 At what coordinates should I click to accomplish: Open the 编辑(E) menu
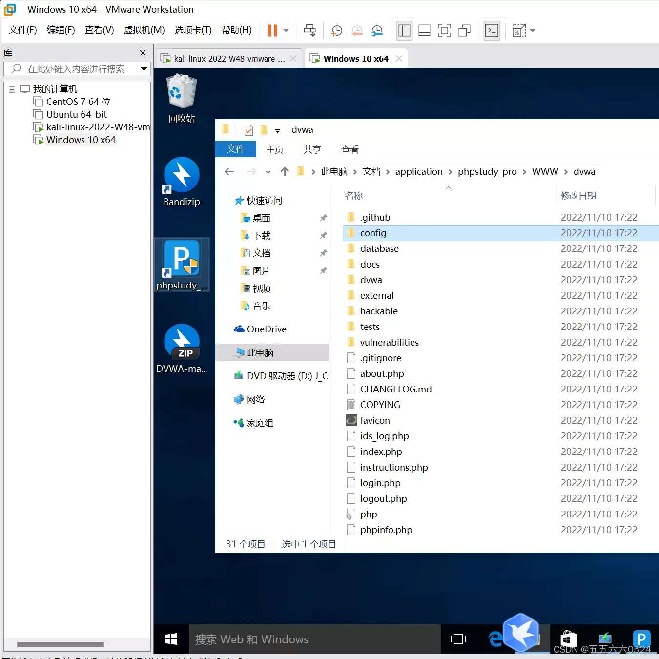click(x=61, y=30)
